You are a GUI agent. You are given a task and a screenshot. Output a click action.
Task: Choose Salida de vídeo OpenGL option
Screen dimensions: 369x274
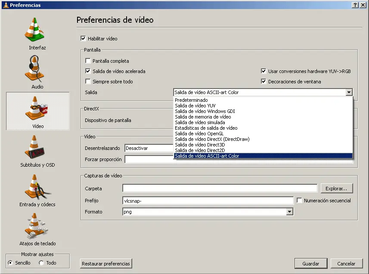[x=199, y=134]
